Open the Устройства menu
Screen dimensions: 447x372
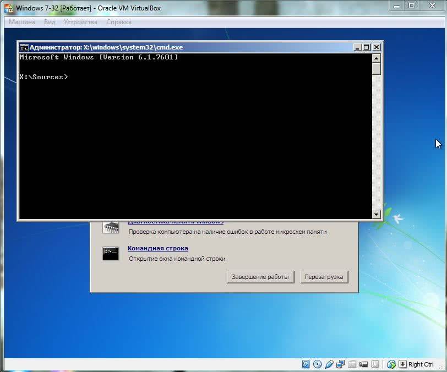(x=80, y=22)
